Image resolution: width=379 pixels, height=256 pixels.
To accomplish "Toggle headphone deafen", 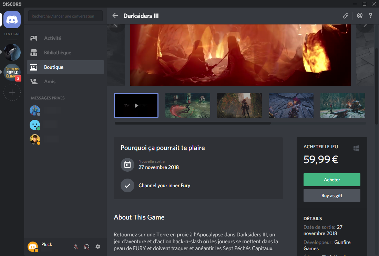I will pos(86,247).
